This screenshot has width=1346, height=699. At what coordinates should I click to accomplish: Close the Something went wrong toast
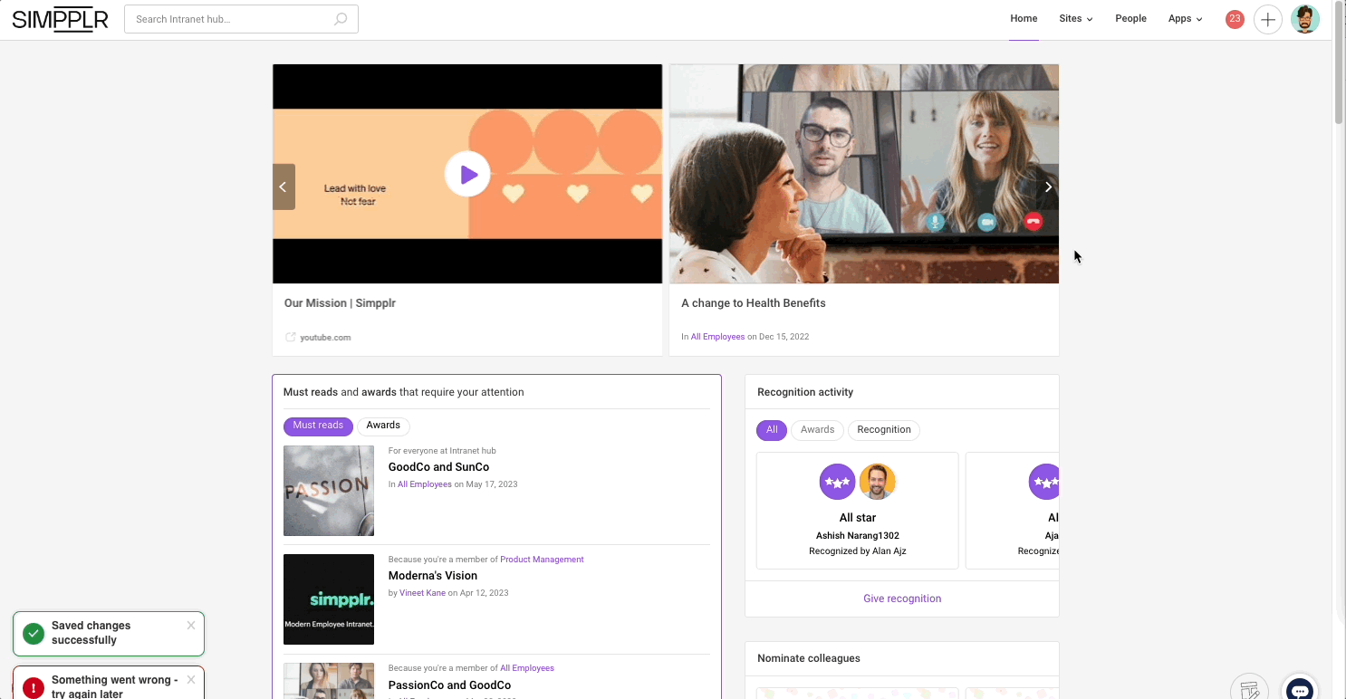(x=191, y=680)
